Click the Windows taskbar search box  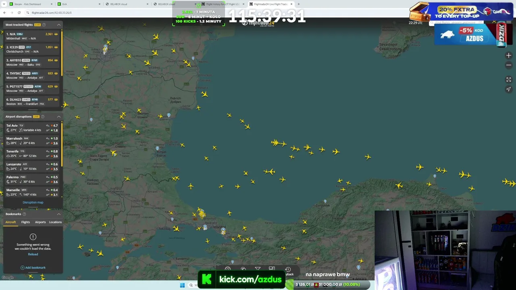tap(194, 285)
